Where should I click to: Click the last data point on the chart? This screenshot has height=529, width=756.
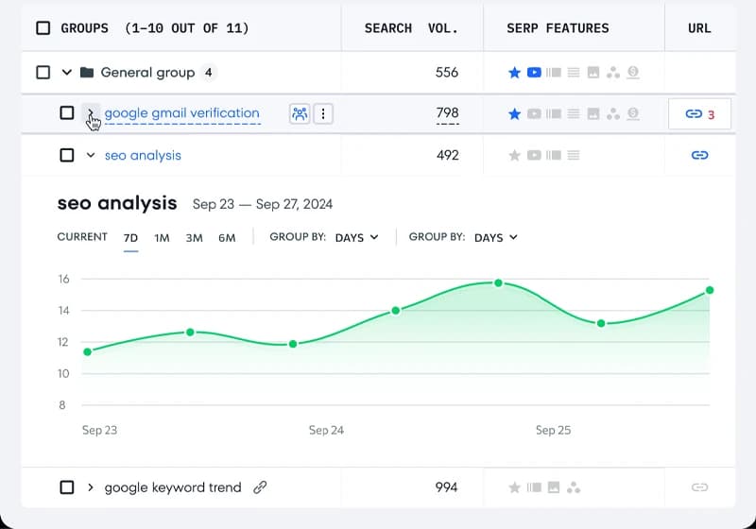click(x=710, y=290)
